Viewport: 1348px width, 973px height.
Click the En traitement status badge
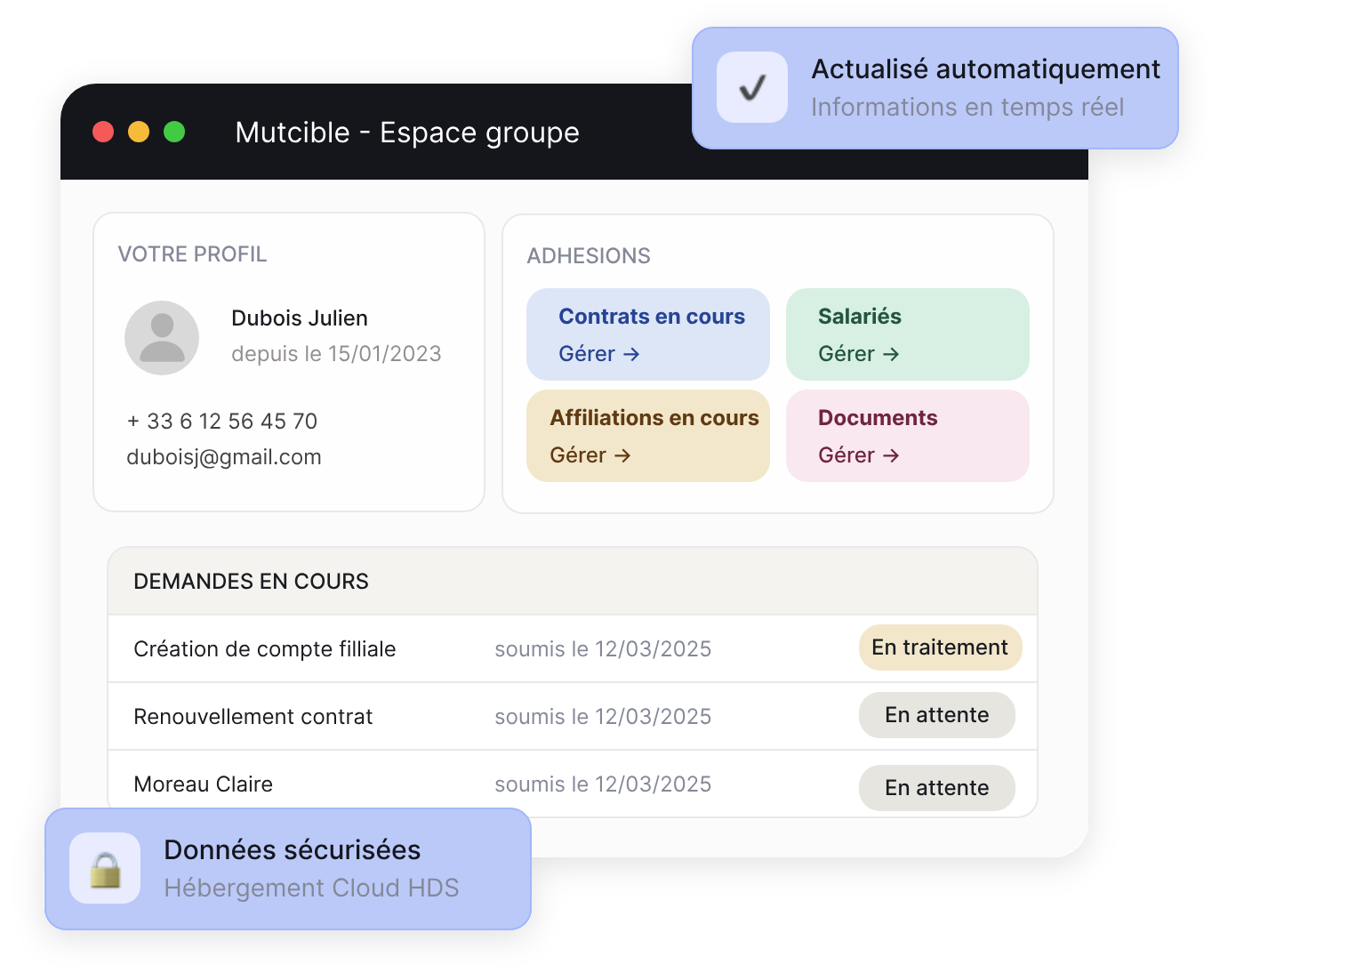pos(940,647)
